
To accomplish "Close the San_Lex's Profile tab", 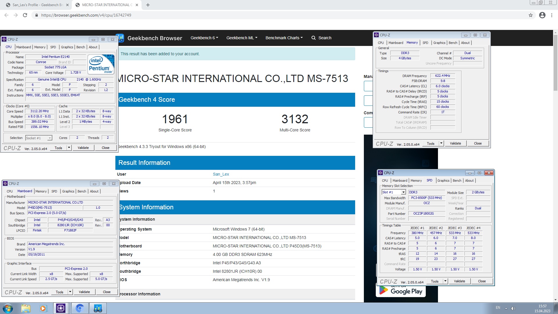I will [67, 5].
